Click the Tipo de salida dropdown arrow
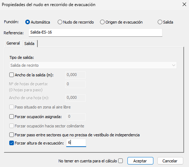The height and width of the screenshot is (167, 189). [x=174, y=65]
